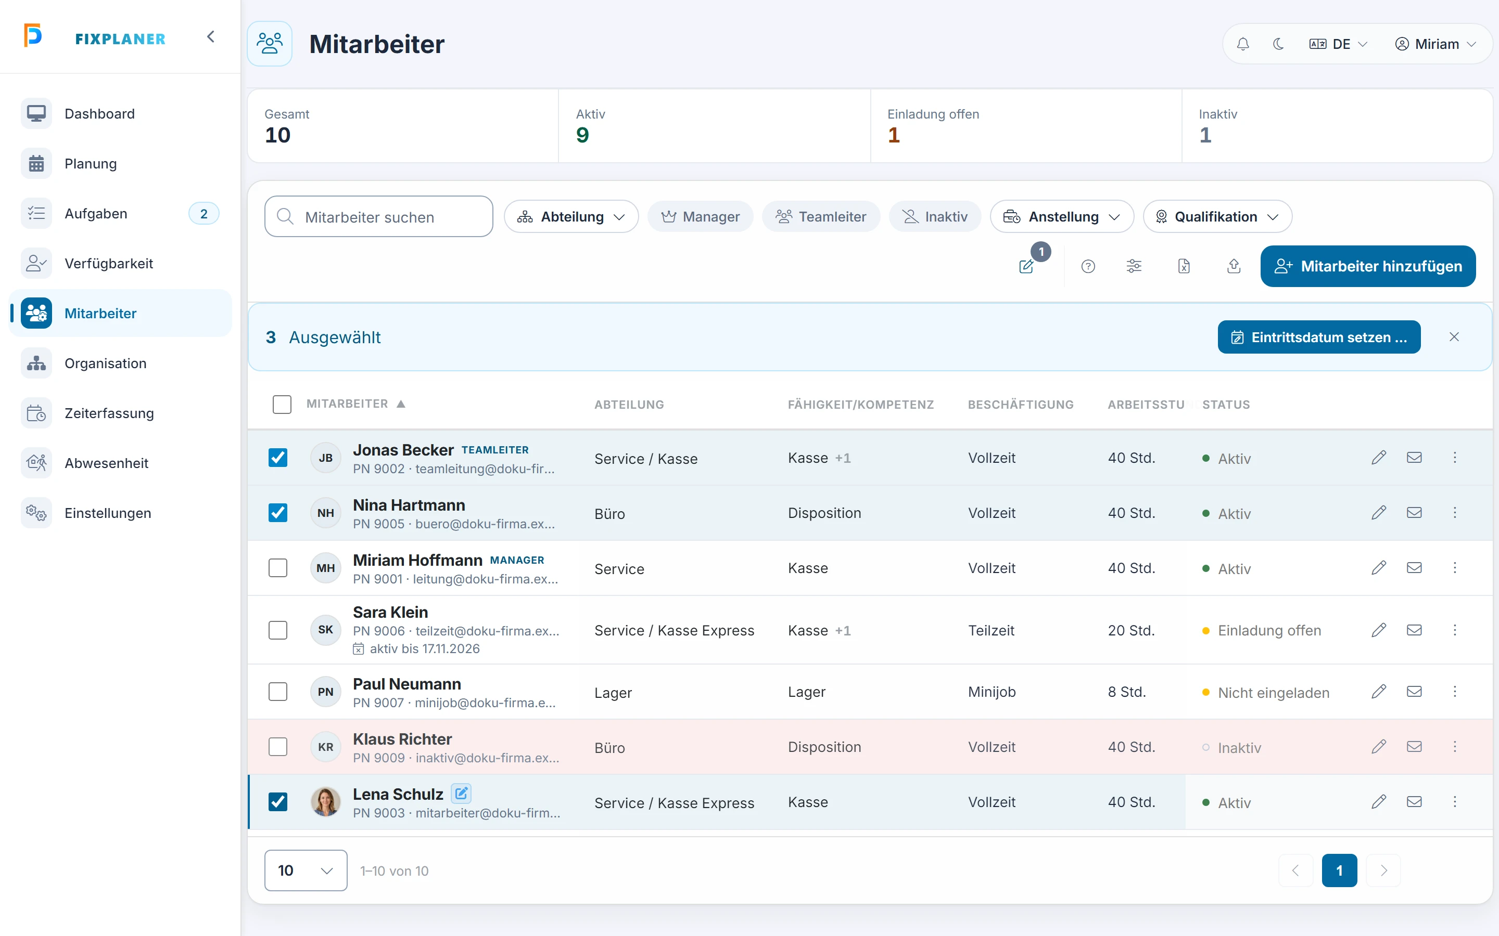
Task: Toggle the Teamleiter filter chip
Action: [x=821, y=217]
